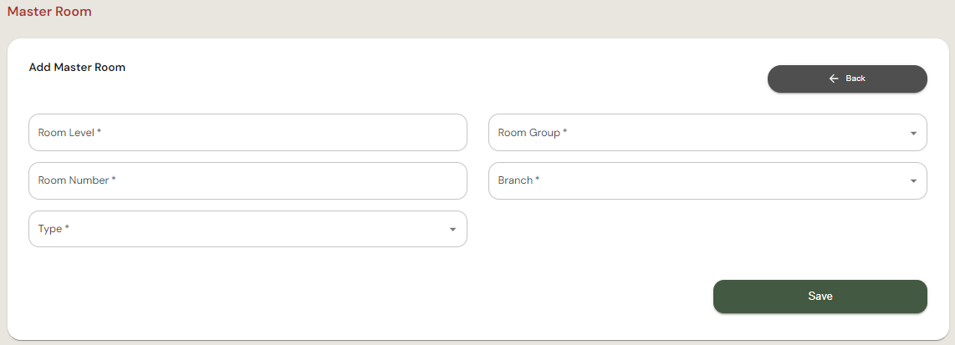Open the Type dropdown
The width and height of the screenshot is (955, 345).
click(x=248, y=229)
